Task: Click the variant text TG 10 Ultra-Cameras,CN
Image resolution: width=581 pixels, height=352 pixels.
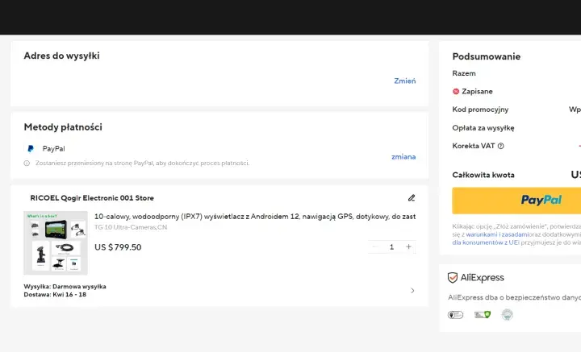Action: (131, 227)
